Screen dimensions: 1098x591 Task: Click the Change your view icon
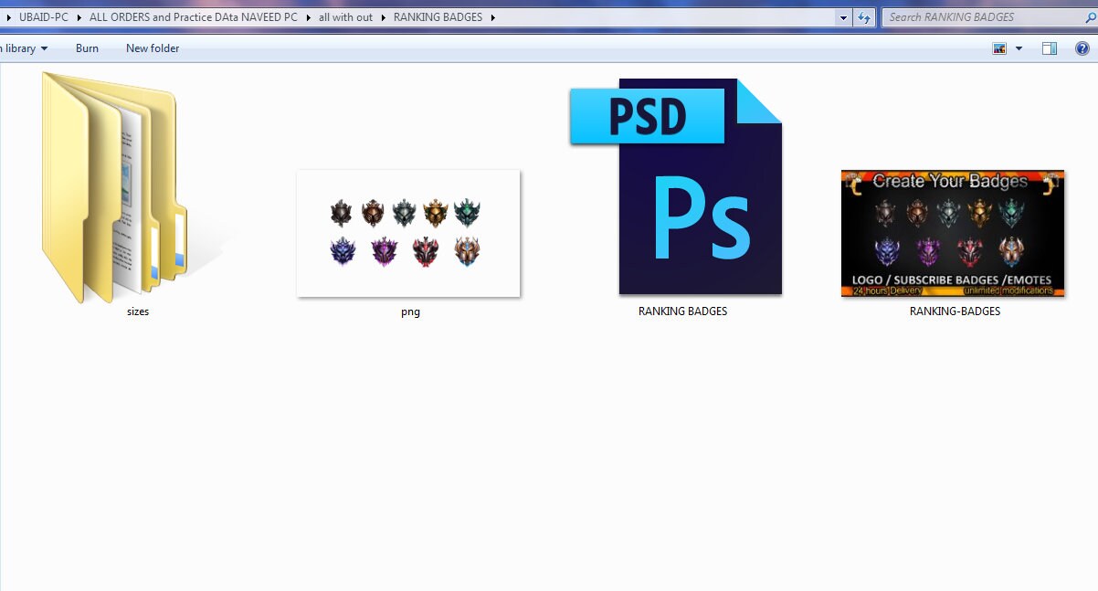(x=999, y=48)
